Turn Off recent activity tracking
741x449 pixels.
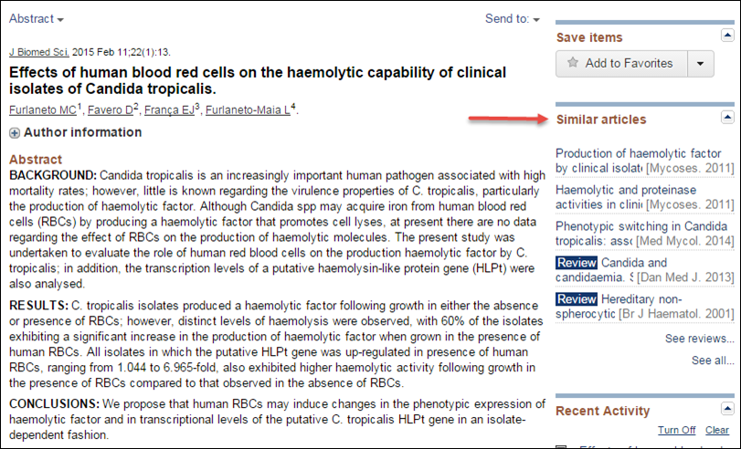tap(676, 430)
